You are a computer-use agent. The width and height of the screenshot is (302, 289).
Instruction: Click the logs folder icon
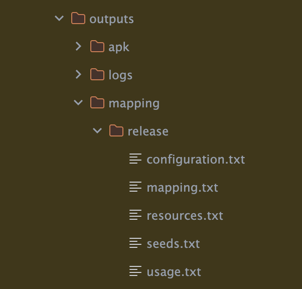pos(97,75)
